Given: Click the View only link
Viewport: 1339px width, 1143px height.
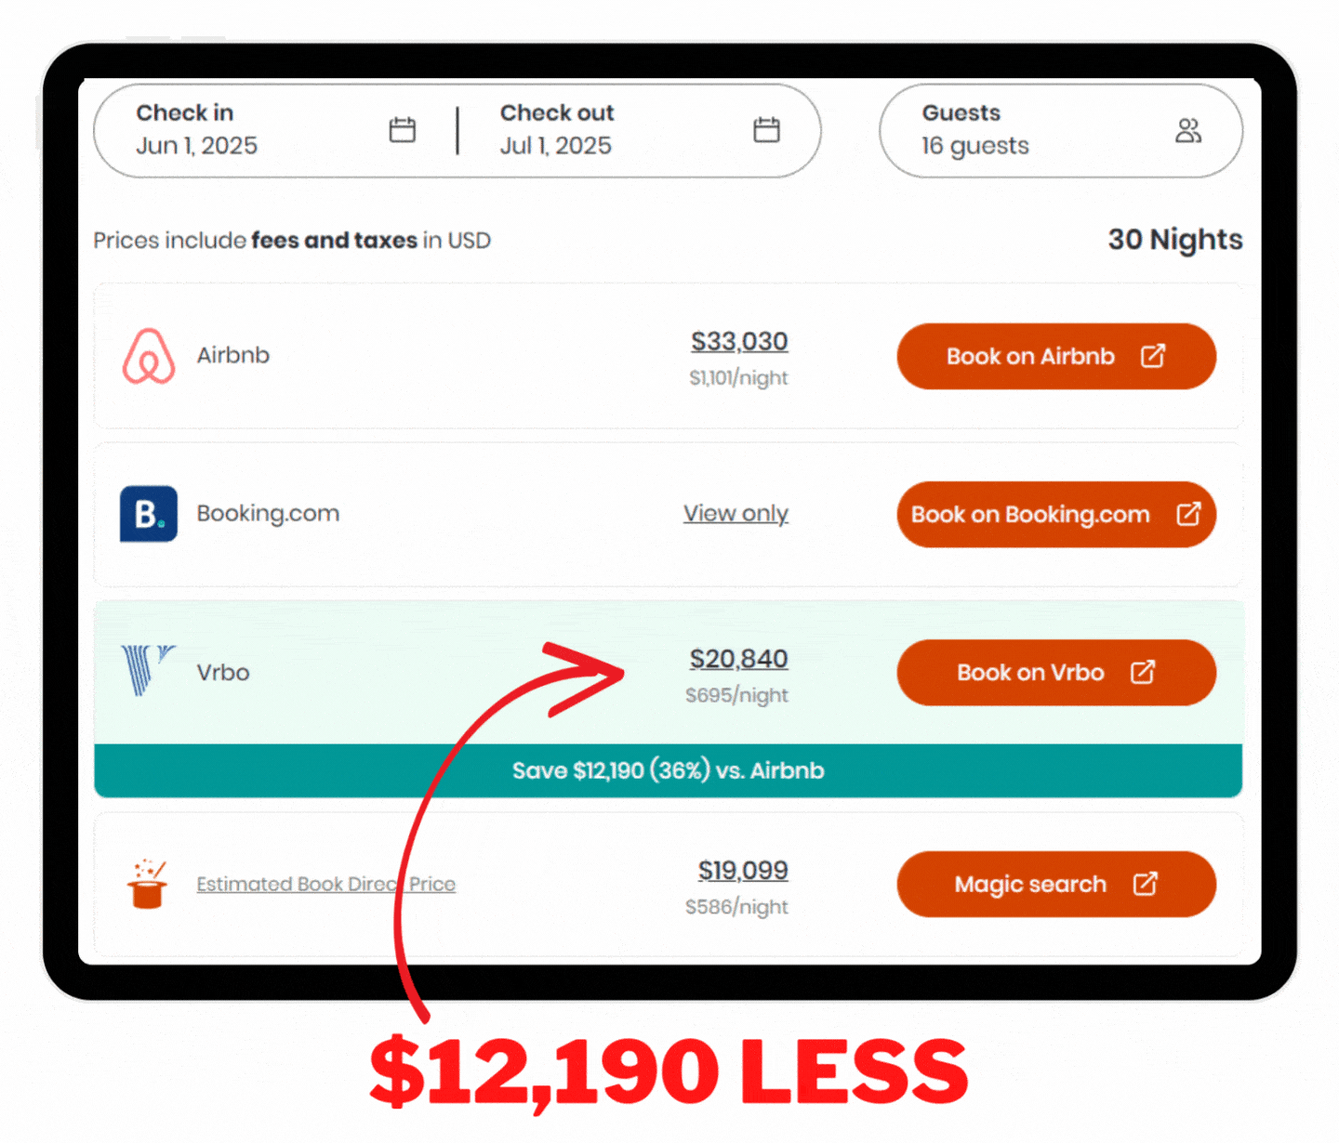Looking at the screenshot, I should point(736,514).
